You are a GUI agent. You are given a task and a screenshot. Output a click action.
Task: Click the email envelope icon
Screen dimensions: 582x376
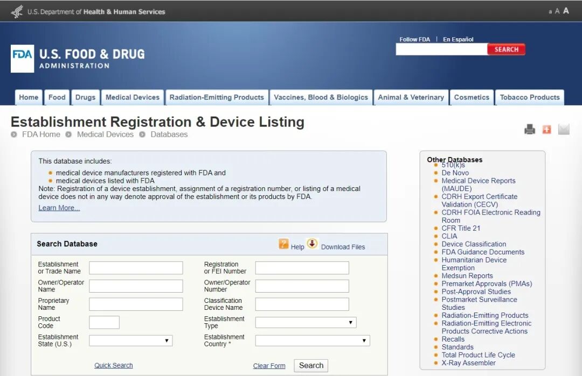pos(564,129)
